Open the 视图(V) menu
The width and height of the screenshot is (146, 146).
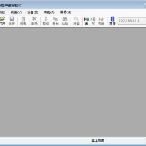pyautogui.click(x=16, y=13)
